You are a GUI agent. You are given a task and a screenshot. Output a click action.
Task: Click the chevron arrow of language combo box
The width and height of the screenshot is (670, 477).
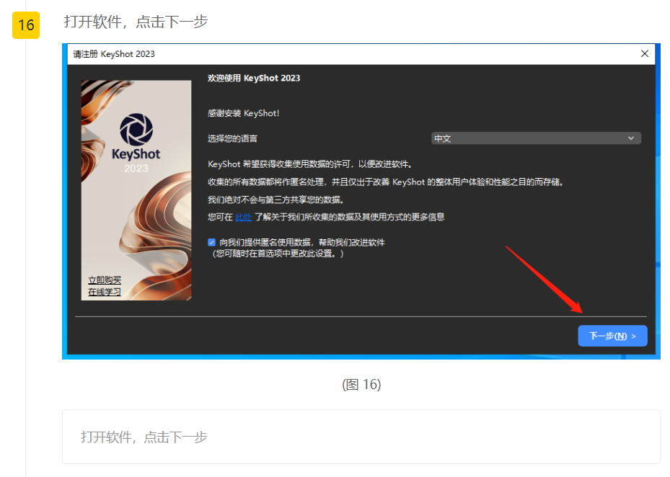click(x=631, y=138)
